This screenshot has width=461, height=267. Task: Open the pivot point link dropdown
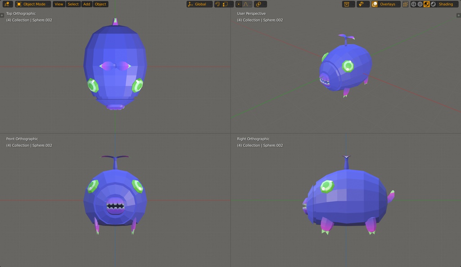(x=260, y=4)
